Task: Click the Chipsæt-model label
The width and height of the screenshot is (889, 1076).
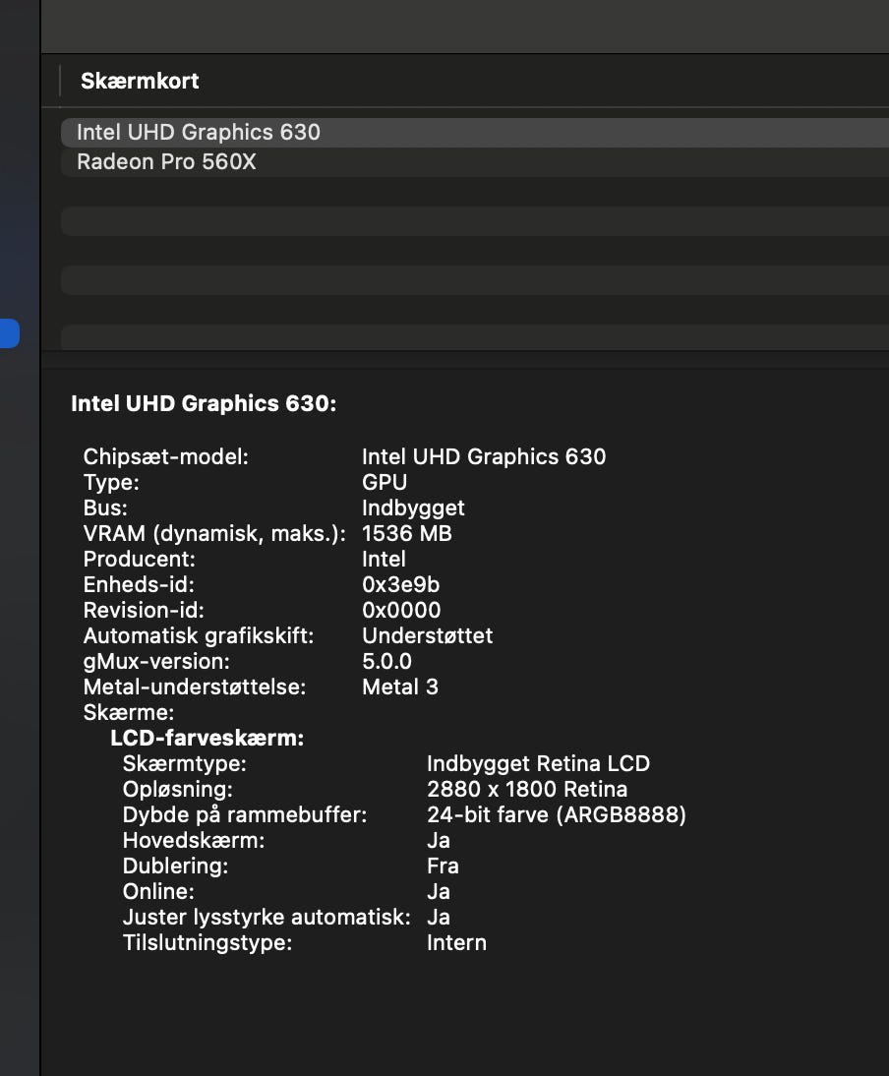Action: (x=165, y=456)
